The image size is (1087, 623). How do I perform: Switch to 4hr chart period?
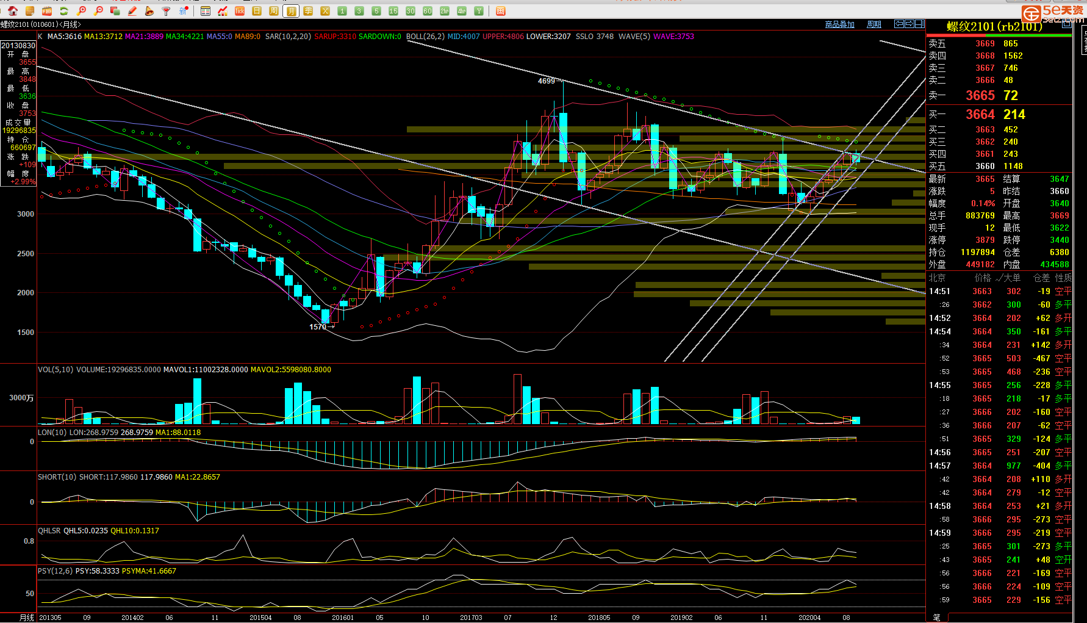click(462, 11)
